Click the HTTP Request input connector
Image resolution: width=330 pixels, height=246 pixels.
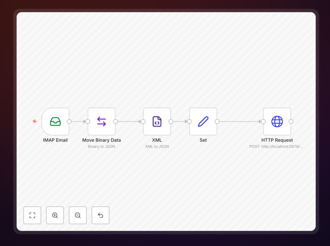(263, 122)
